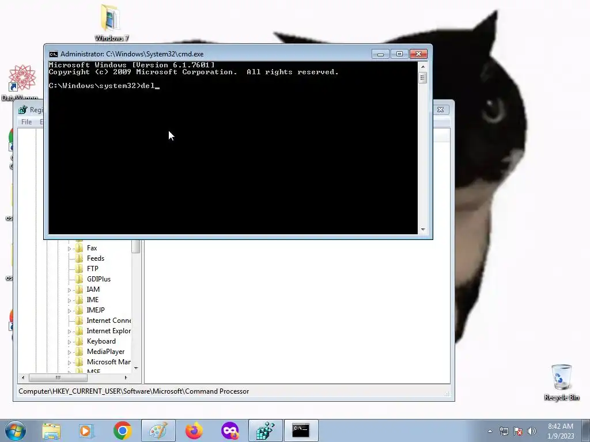Minimize the Command Prompt window

pos(380,54)
